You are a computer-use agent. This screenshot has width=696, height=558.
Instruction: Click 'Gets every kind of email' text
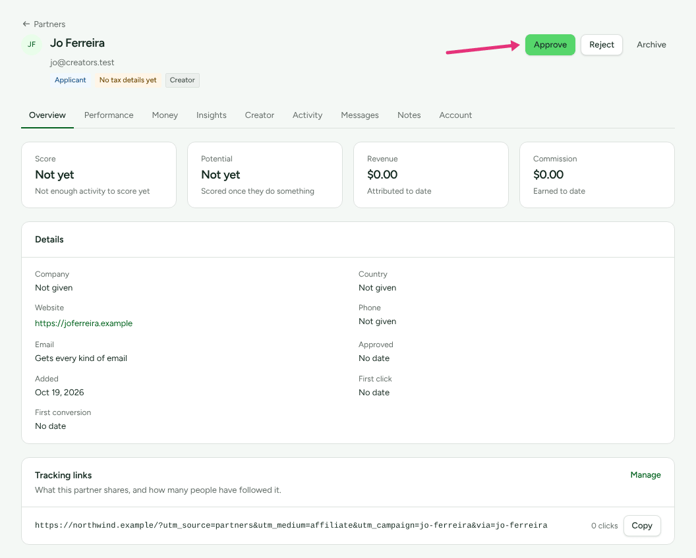point(81,358)
